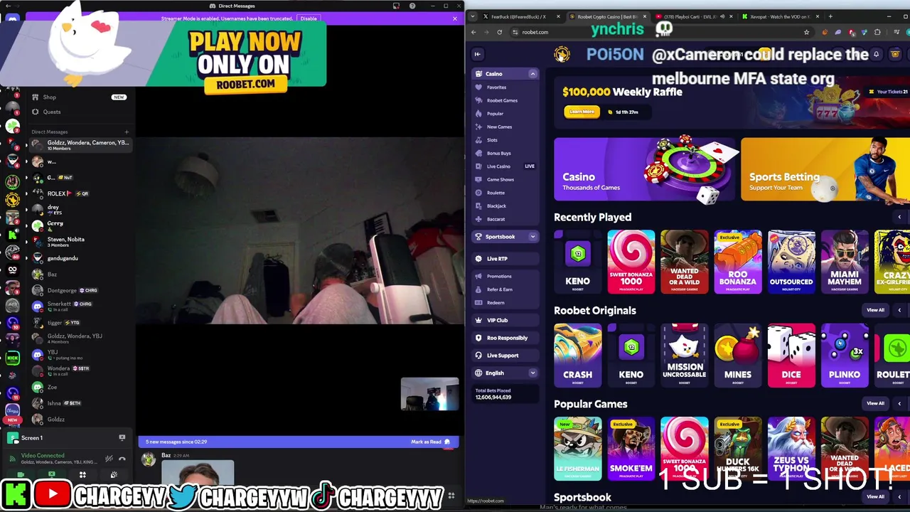Open the Dice original game
The image size is (910, 512).
click(791, 355)
